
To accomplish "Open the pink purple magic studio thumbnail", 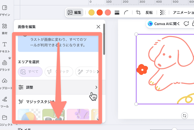I will click(x=78, y=115).
